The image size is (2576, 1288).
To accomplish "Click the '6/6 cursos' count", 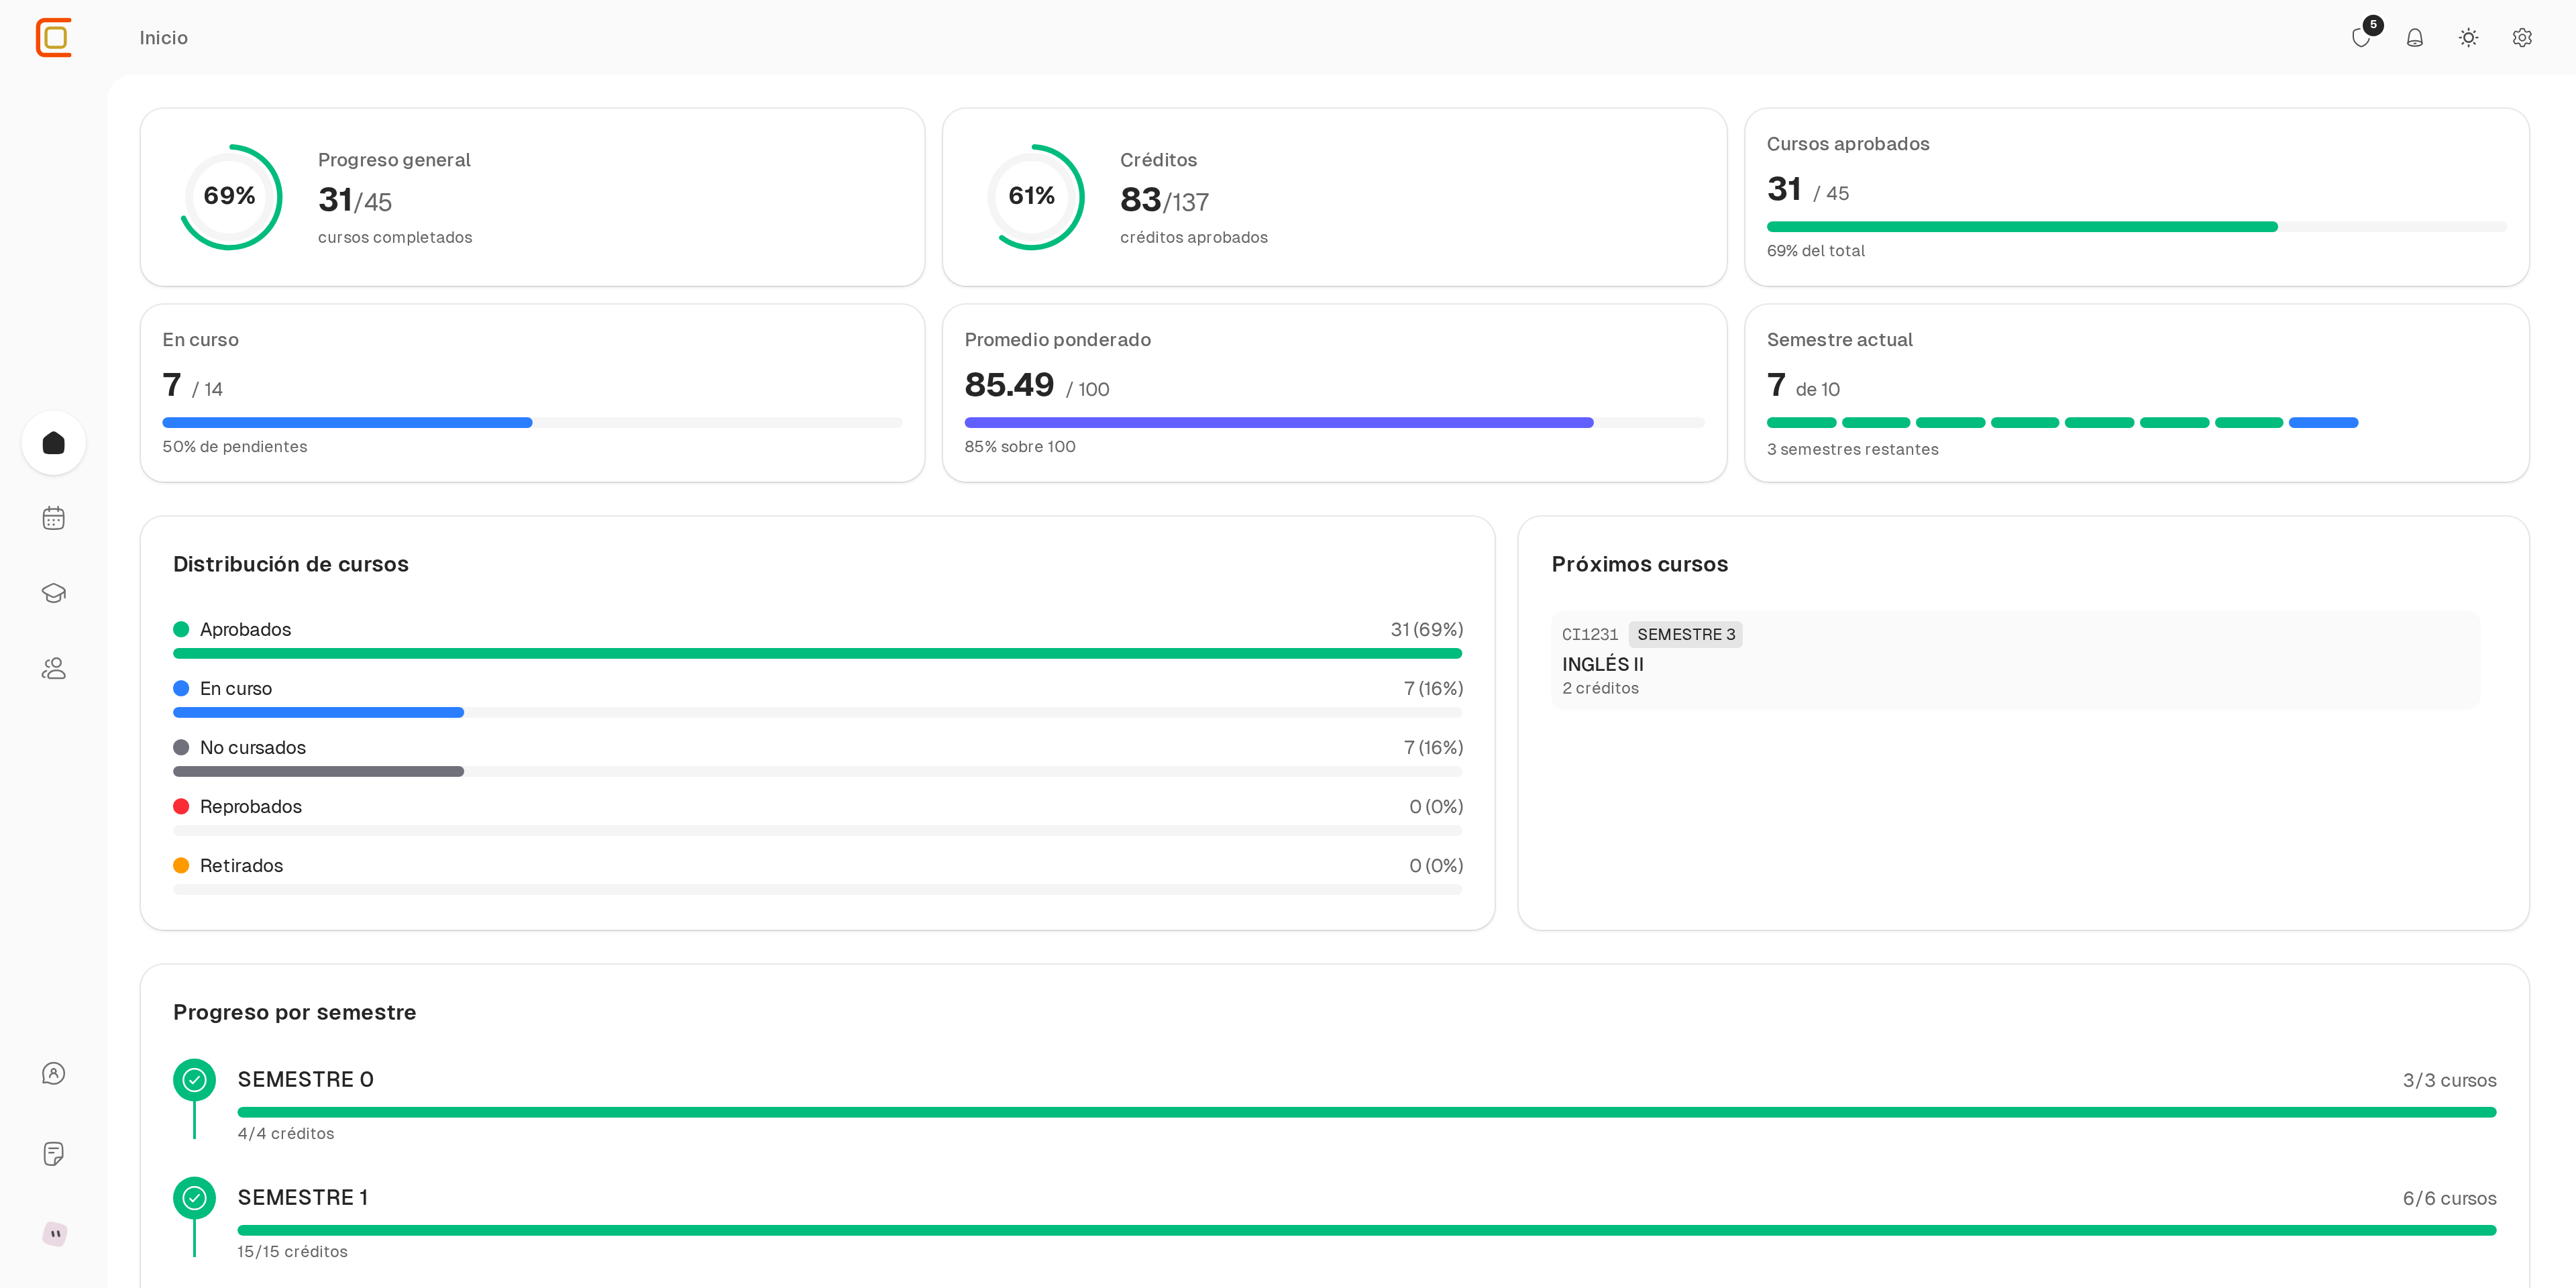I will coord(2449,1198).
